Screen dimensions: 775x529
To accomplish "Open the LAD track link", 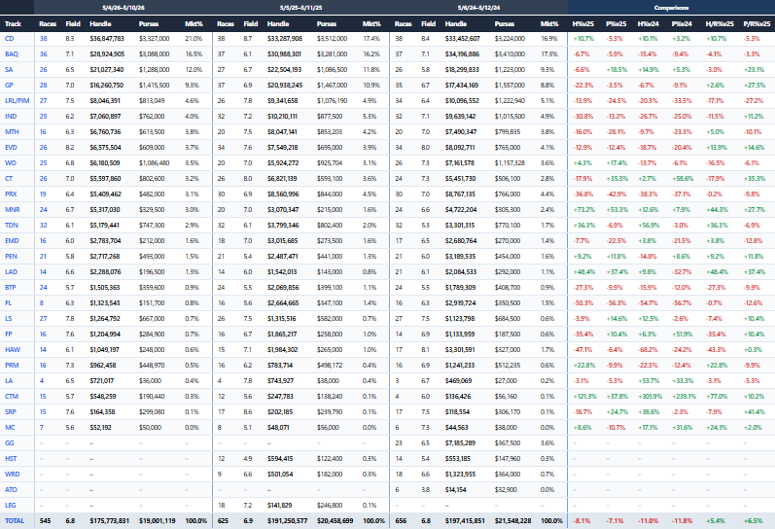I will 11,272.
